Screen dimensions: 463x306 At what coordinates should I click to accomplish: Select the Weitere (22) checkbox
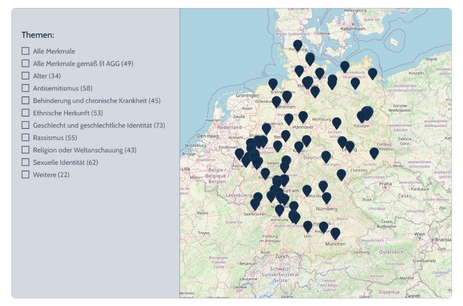pyautogui.click(x=26, y=175)
